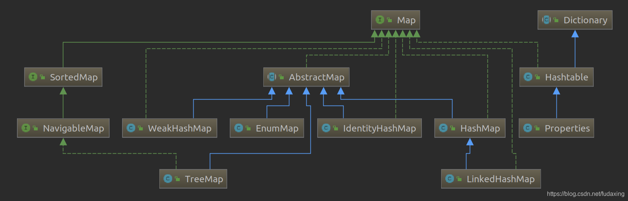Click the class icon on HashMap
This screenshot has height=201, width=628.
[x=443, y=128]
